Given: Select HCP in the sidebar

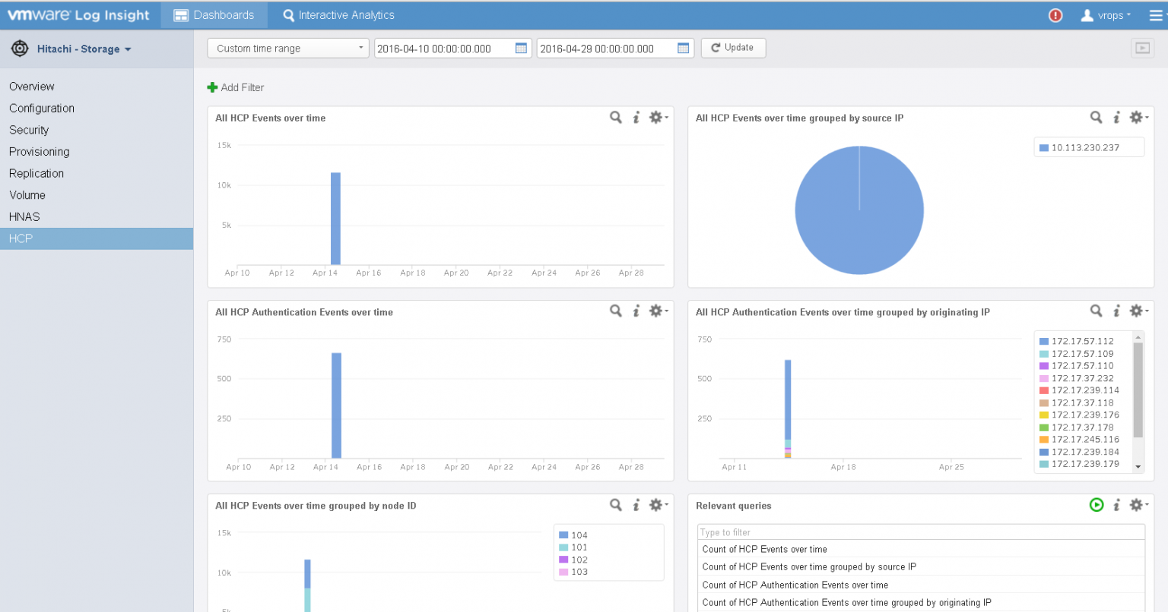Looking at the screenshot, I should tap(97, 238).
